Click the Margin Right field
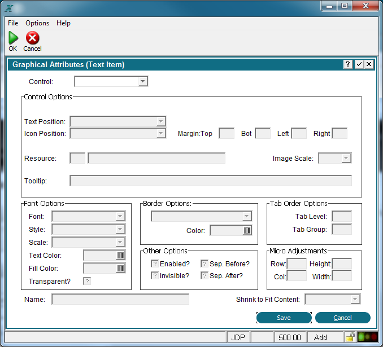The width and height of the screenshot is (383, 347). click(x=340, y=133)
